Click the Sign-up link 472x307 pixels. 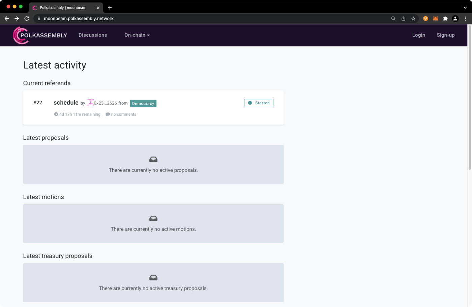point(446,35)
